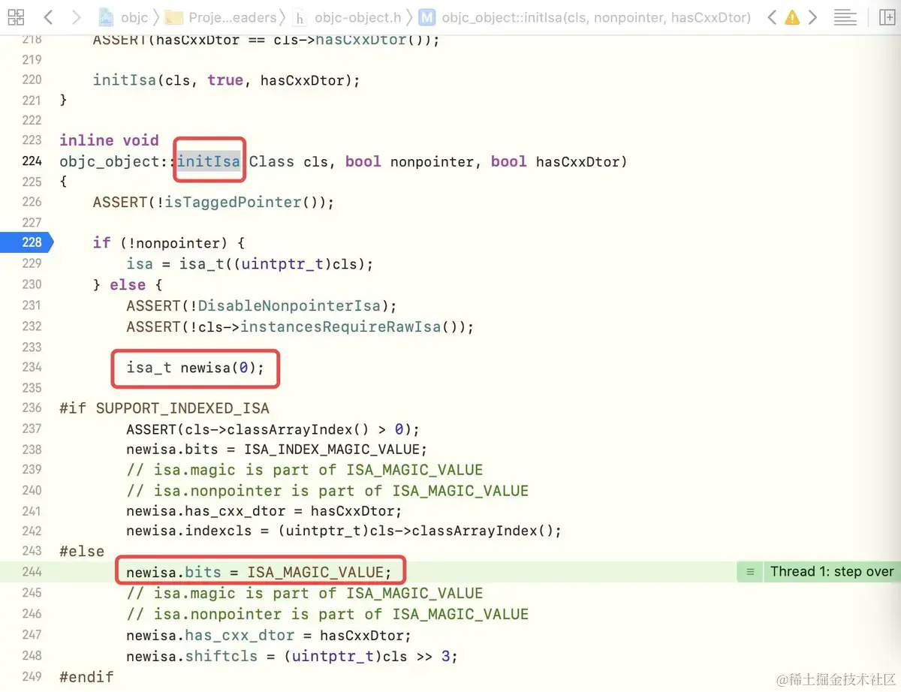
Task: Click the thread annotation menu icon
Action: (749, 571)
